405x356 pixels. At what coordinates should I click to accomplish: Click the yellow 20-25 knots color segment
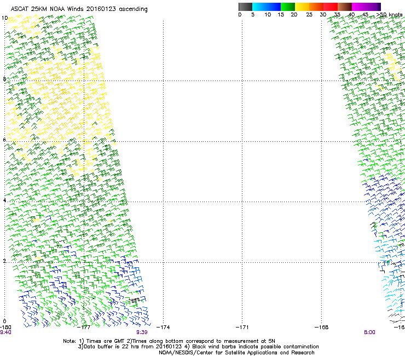tap(302, 7)
